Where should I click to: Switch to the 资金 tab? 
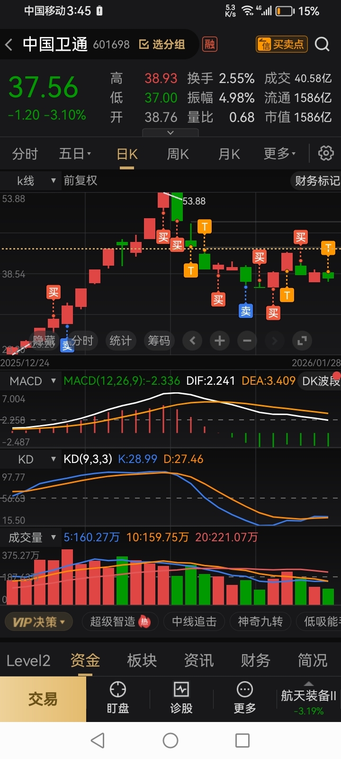pos(85,660)
